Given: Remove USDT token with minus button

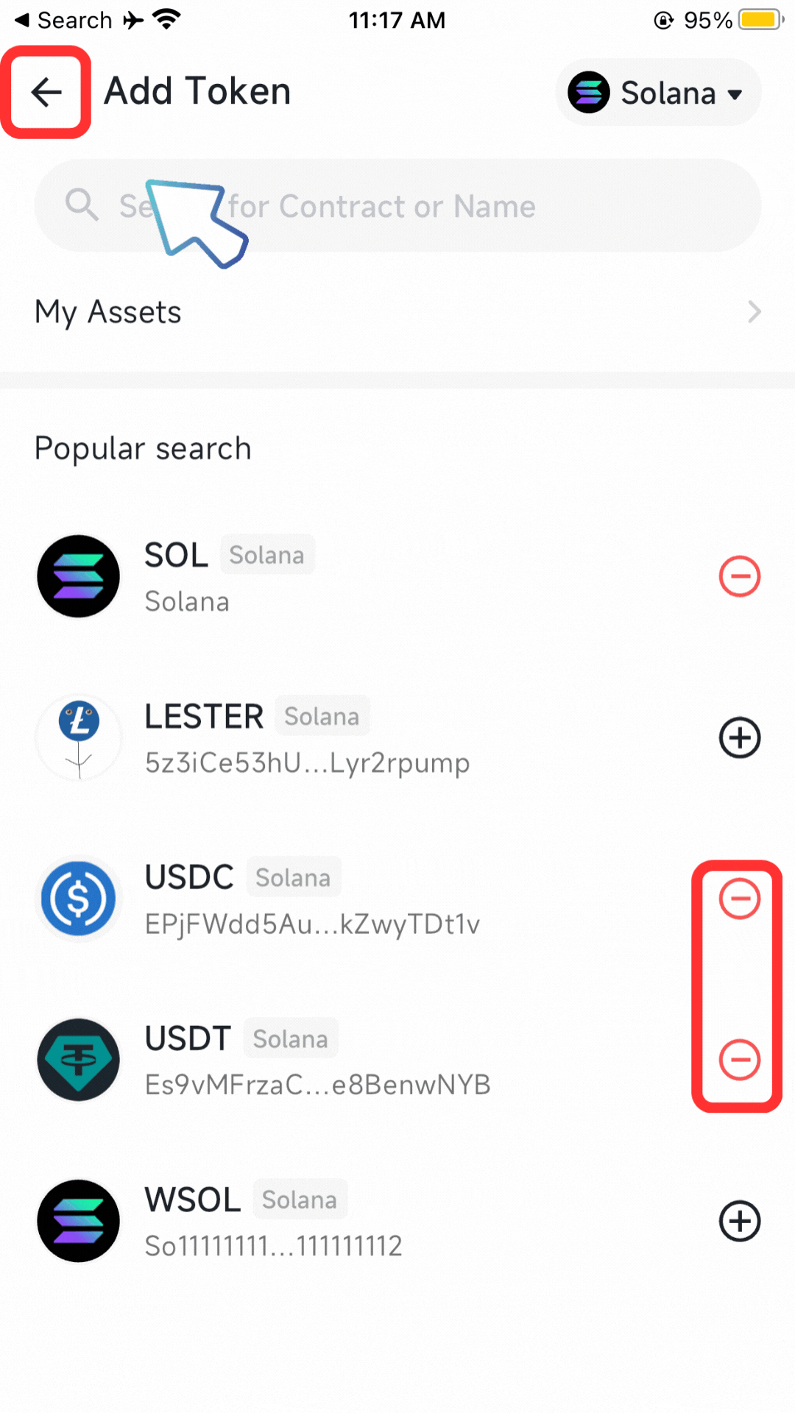Looking at the screenshot, I should [739, 1060].
